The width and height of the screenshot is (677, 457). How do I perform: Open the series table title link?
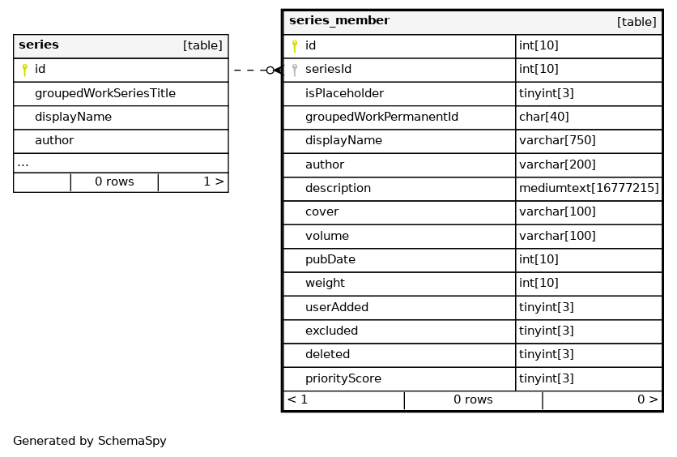(x=39, y=45)
